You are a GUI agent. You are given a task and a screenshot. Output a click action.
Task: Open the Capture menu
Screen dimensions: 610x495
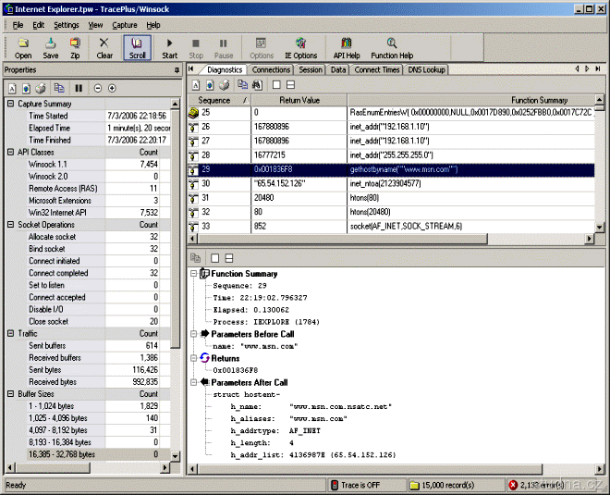pyautogui.click(x=125, y=25)
